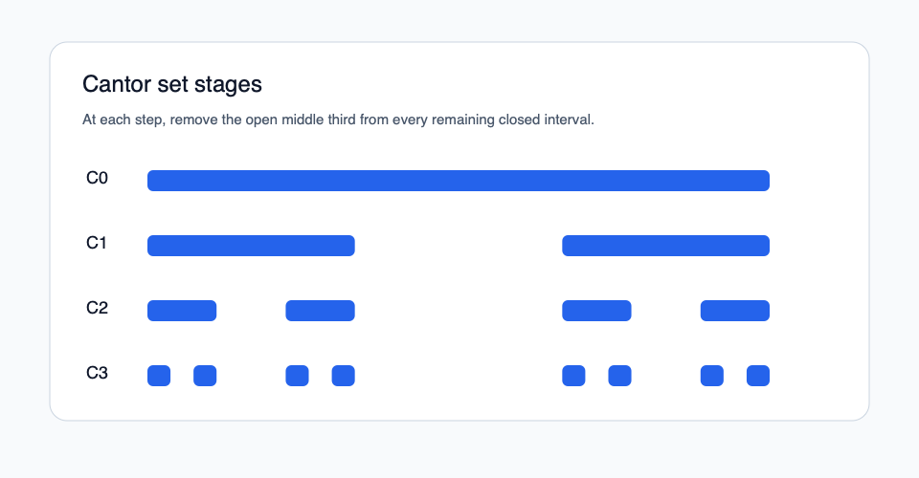Click the C0 row label

(97, 178)
